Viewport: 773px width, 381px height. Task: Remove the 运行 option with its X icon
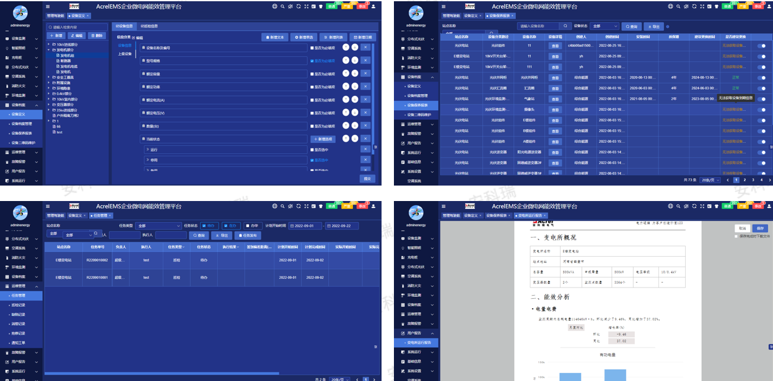(x=365, y=150)
